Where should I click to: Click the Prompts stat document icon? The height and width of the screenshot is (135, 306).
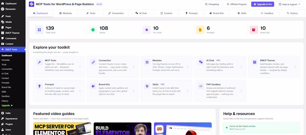coord(200,30)
